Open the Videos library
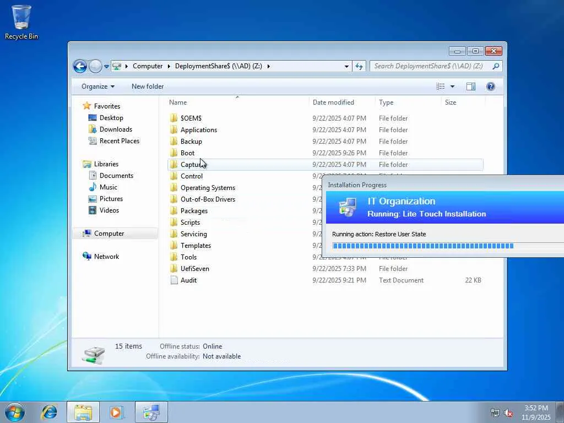The height and width of the screenshot is (423, 564). 109,210
